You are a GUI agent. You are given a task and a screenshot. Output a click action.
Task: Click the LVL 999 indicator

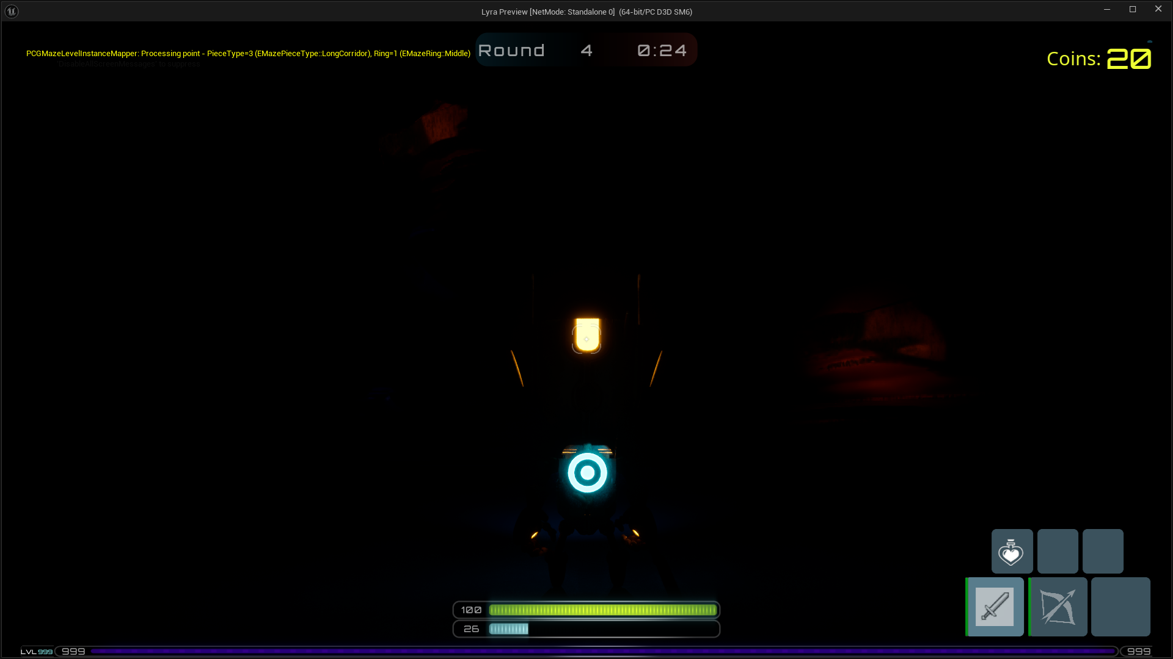tap(37, 651)
